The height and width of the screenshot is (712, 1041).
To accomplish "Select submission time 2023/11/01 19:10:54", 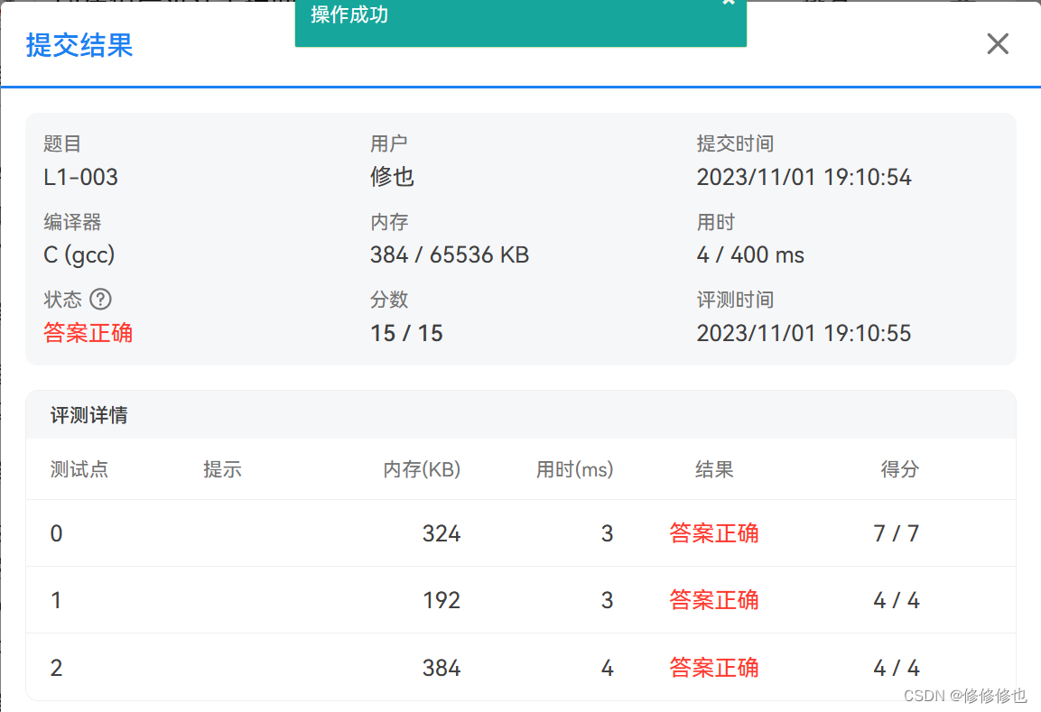I will tap(804, 177).
